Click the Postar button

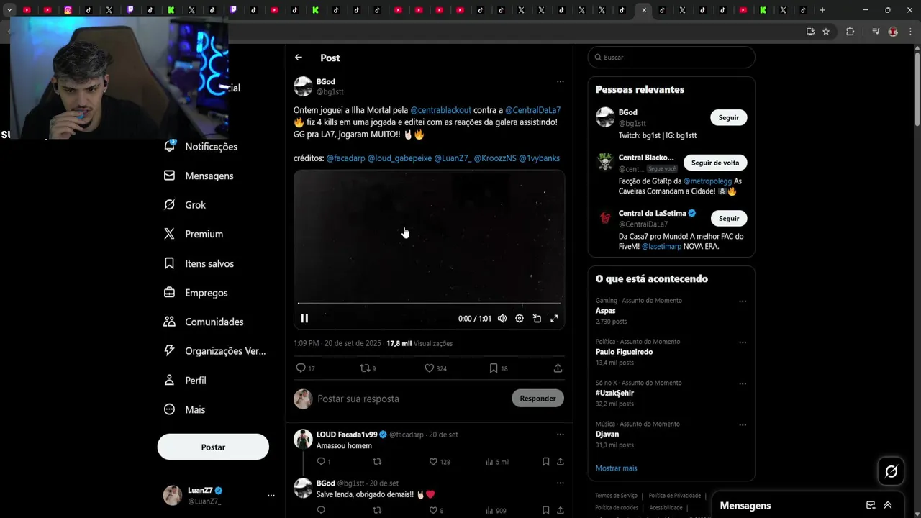213,447
